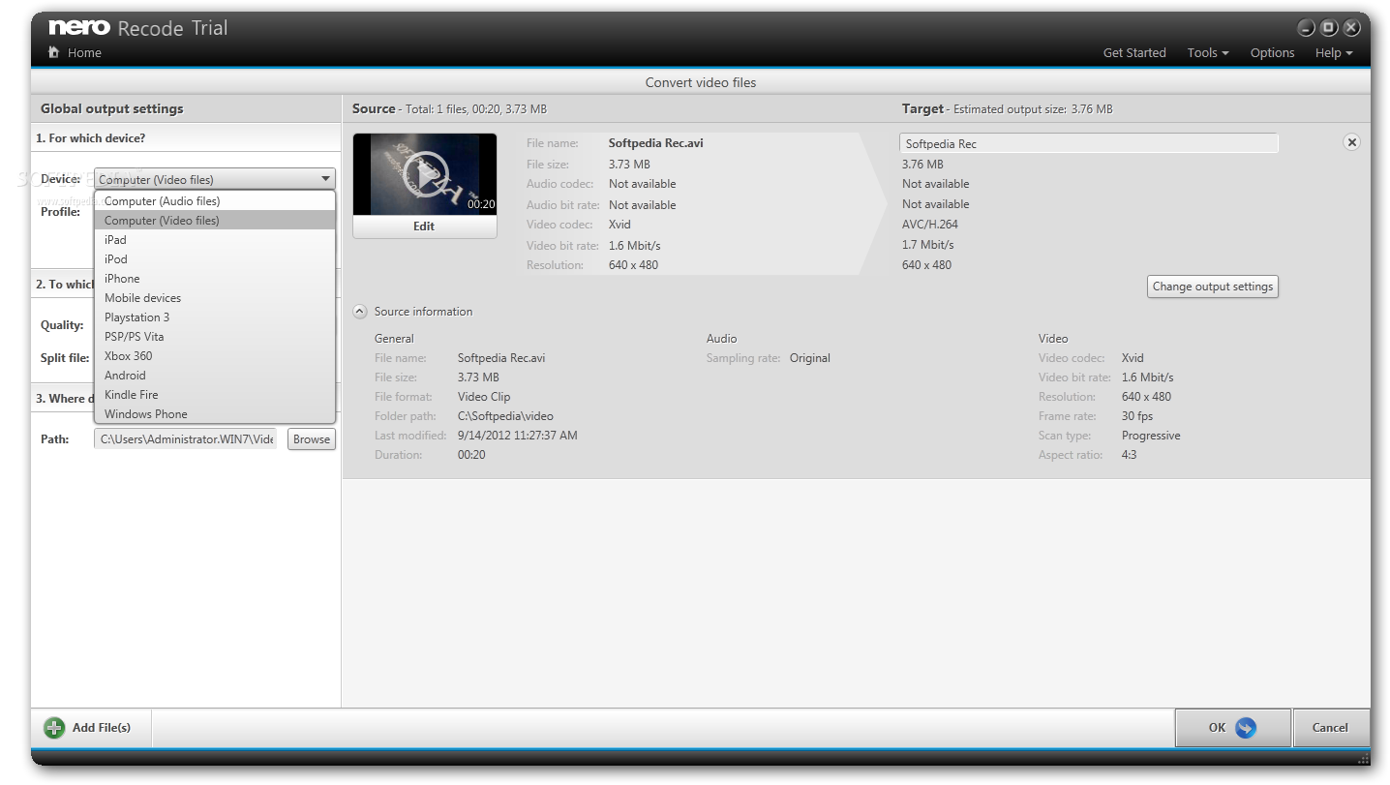Click the sampling rate value 'Original'

point(810,358)
